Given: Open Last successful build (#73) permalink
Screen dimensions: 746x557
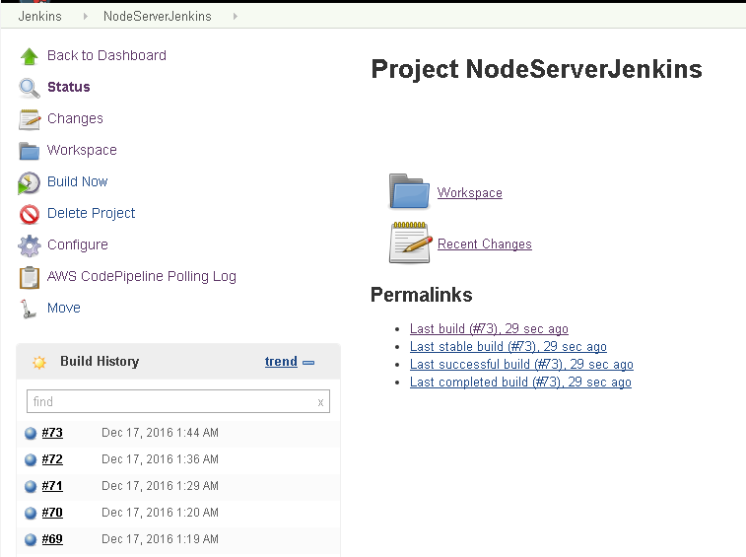Looking at the screenshot, I should pos(521,365).
